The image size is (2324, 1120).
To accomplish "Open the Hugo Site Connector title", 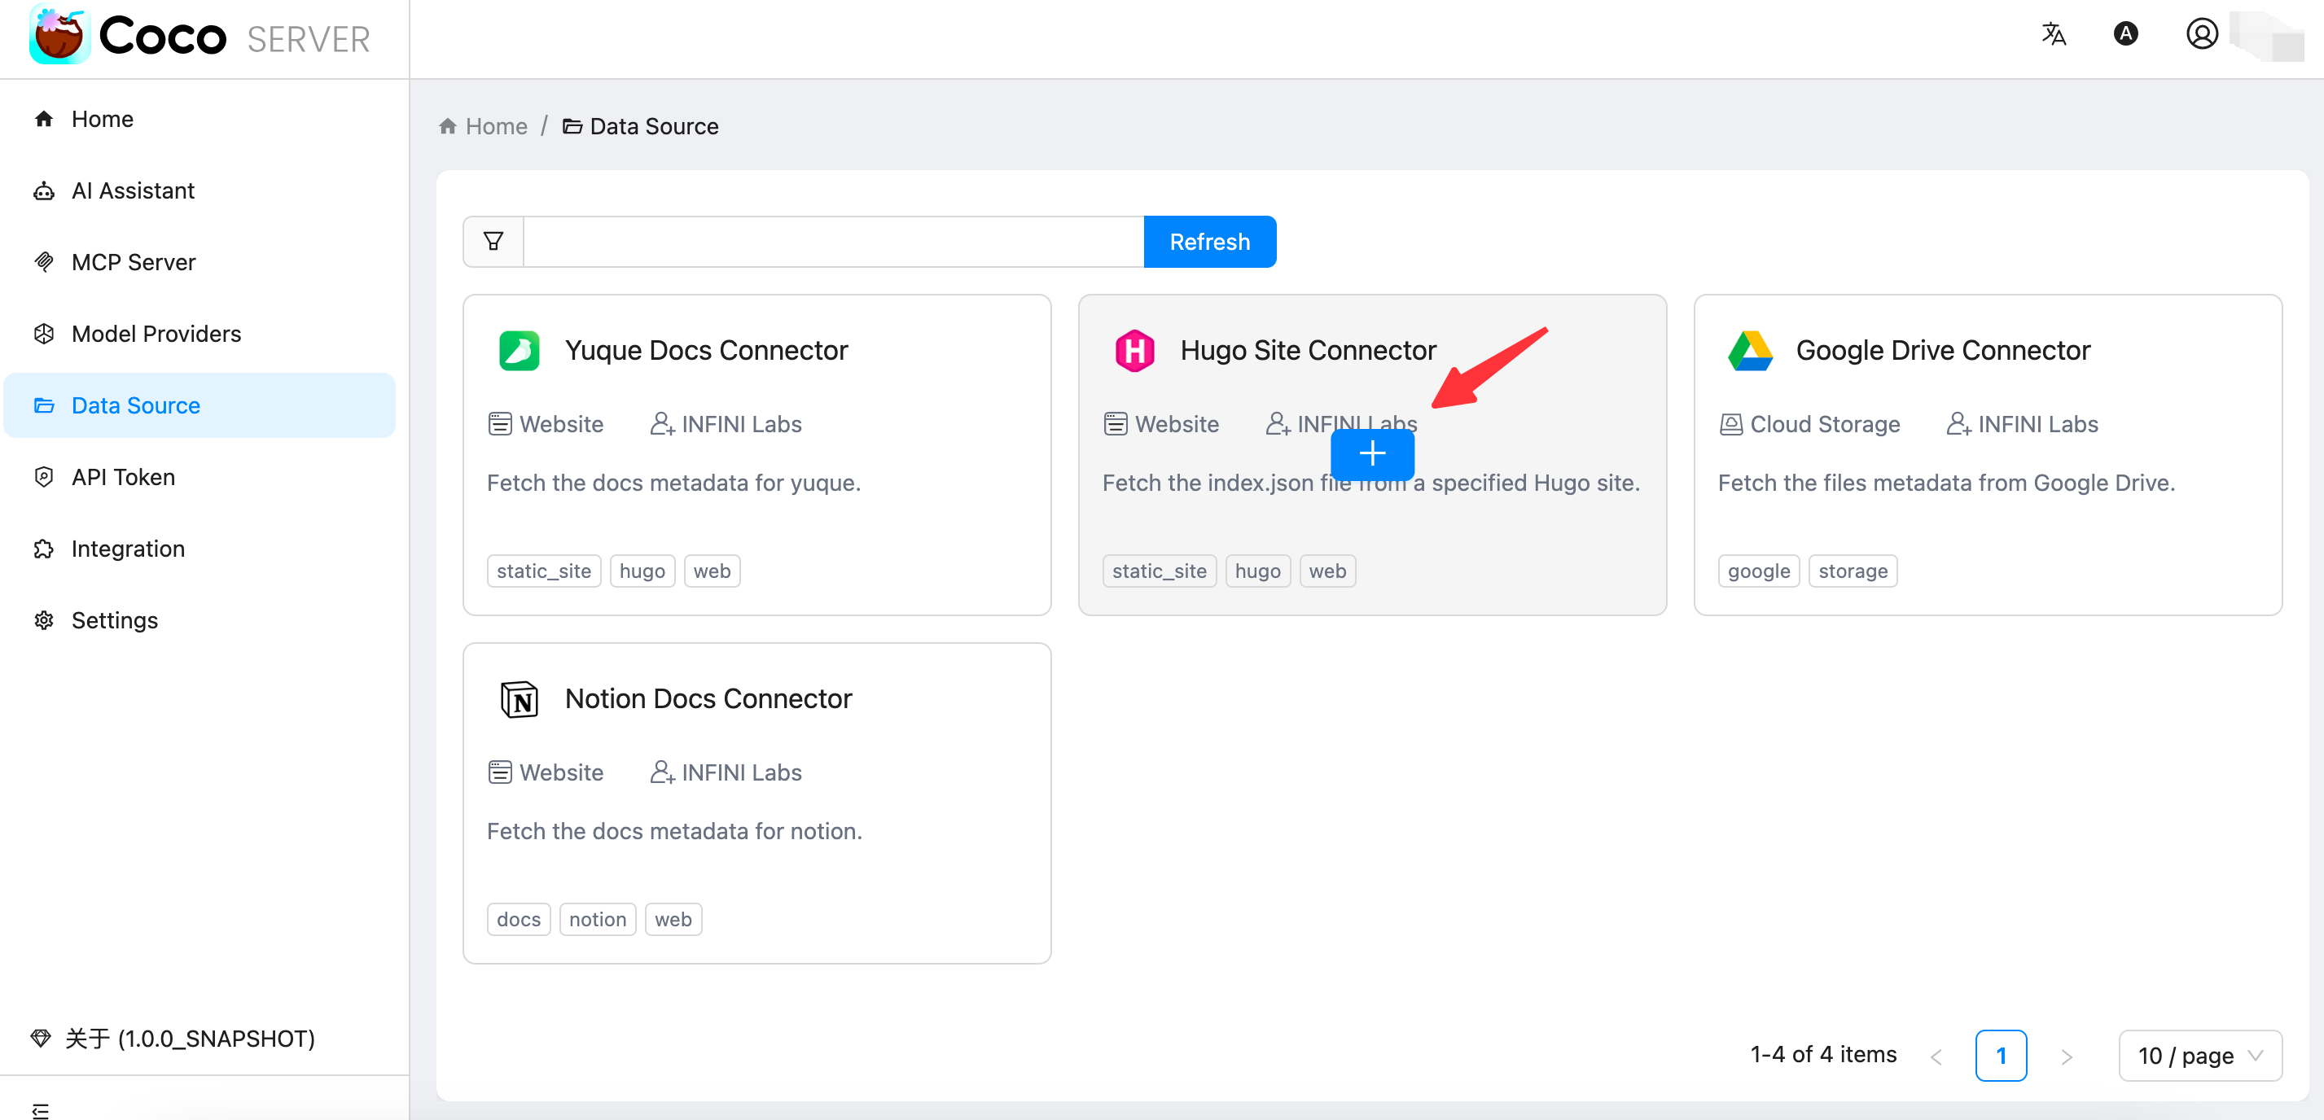I will pos(1307,351).
